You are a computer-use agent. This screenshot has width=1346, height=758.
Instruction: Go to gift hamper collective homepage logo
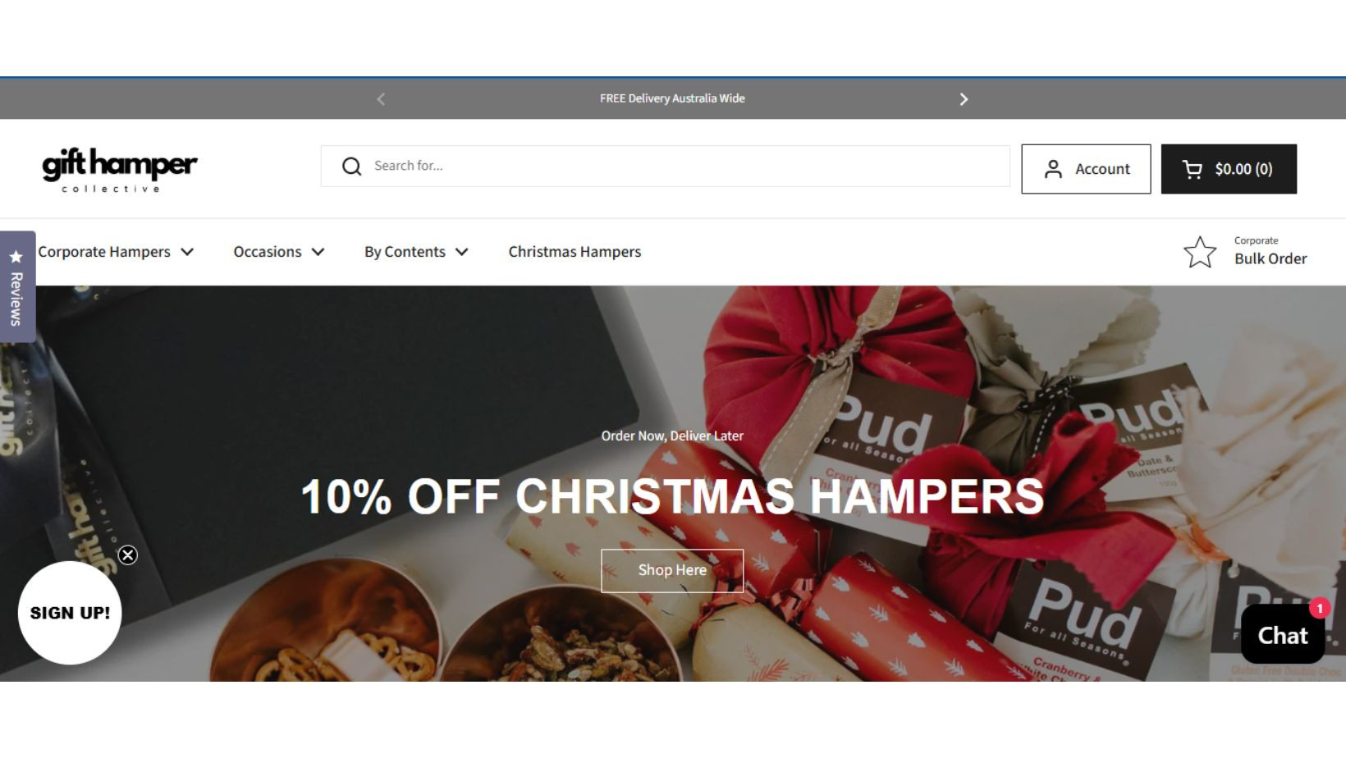(x=120, y=170)
